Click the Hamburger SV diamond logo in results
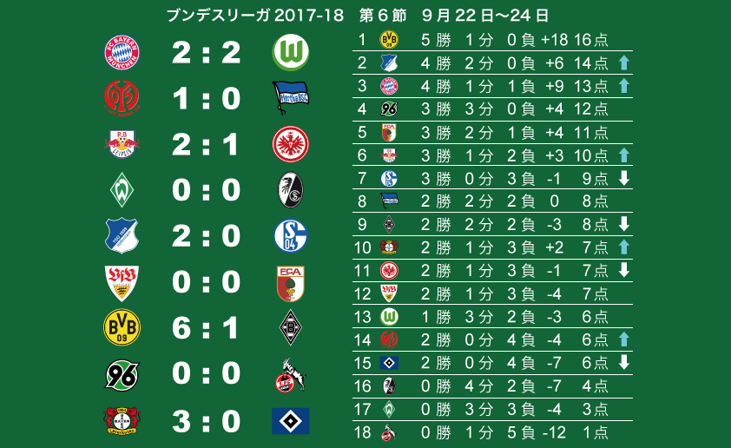Viewport: 731px width, 448px height. tap(291, 421)
